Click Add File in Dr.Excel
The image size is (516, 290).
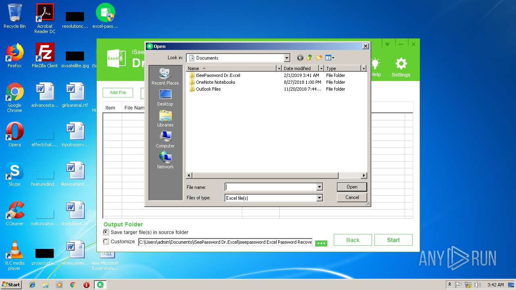(x=118, y=93)
